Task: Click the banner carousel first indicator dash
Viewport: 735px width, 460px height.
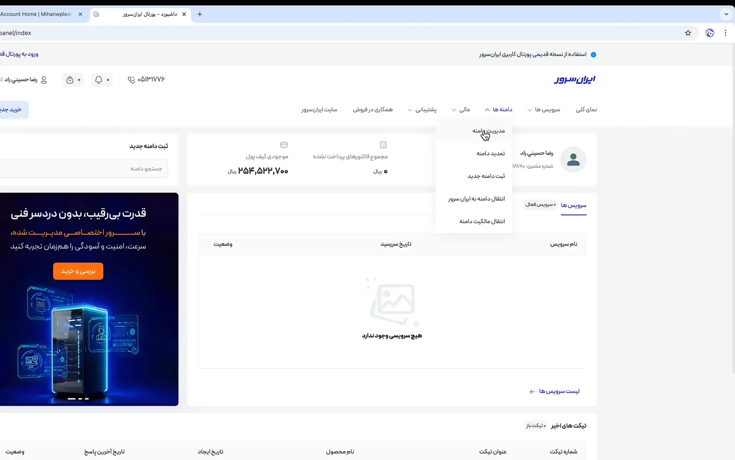Action: pos(72,399)
